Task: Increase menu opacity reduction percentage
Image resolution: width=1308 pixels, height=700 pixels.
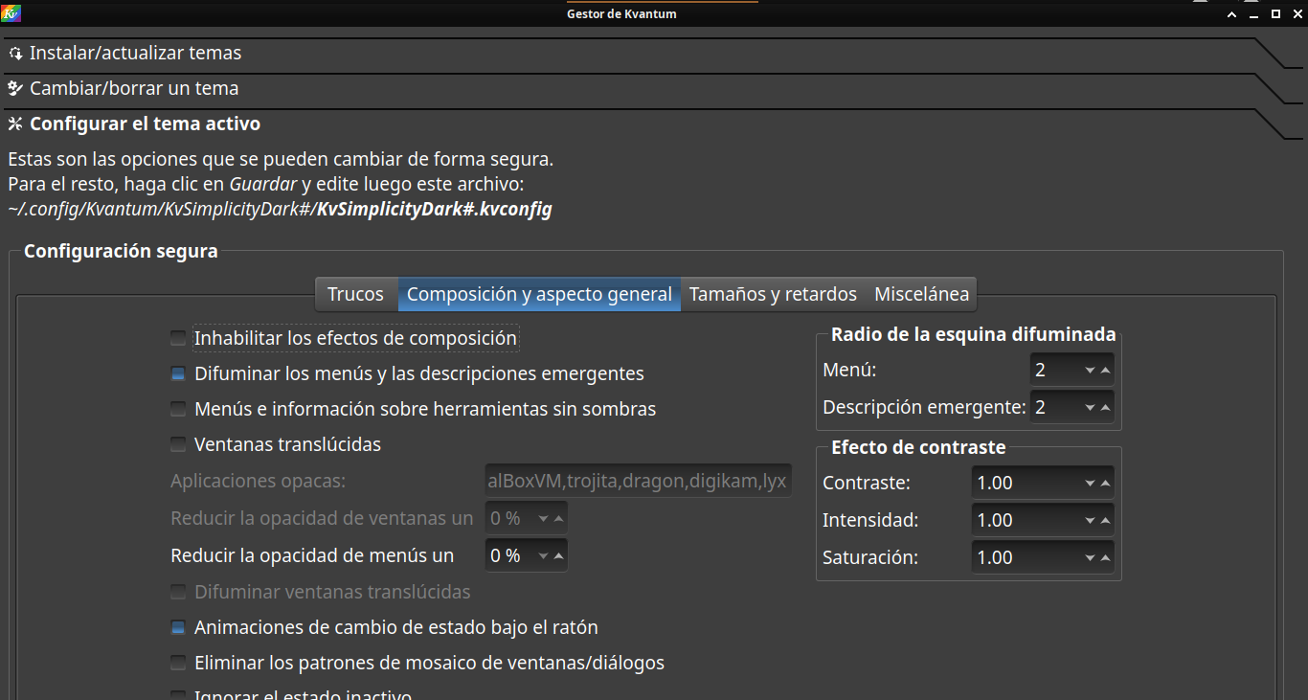Action: point(559,555)
